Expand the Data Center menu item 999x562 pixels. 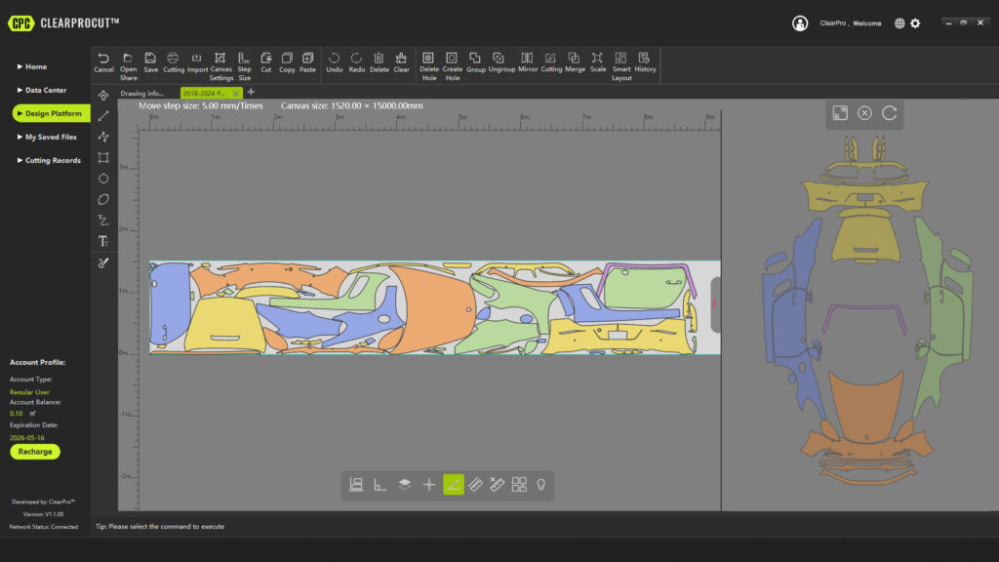pyautogui.click(x=41, y=90)
